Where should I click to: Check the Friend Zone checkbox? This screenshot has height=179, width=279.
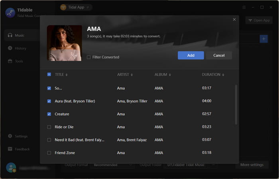pyautogui.click(x=49, y=153)
